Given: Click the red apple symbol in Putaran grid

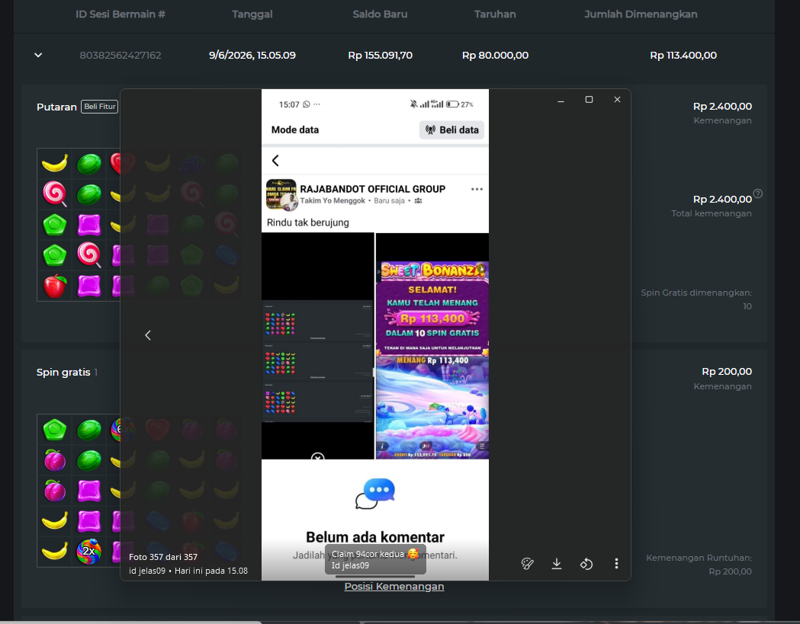Looking at the screenshot, I should pos(55,286).
